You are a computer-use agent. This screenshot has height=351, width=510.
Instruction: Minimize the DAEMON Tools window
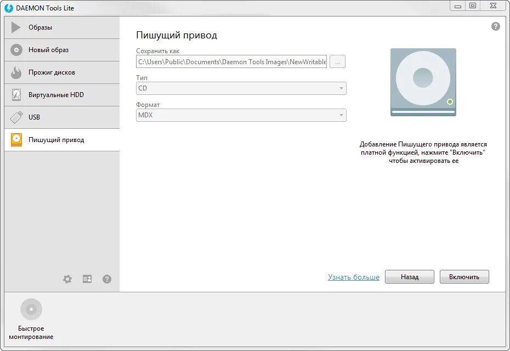pos(458,6)
